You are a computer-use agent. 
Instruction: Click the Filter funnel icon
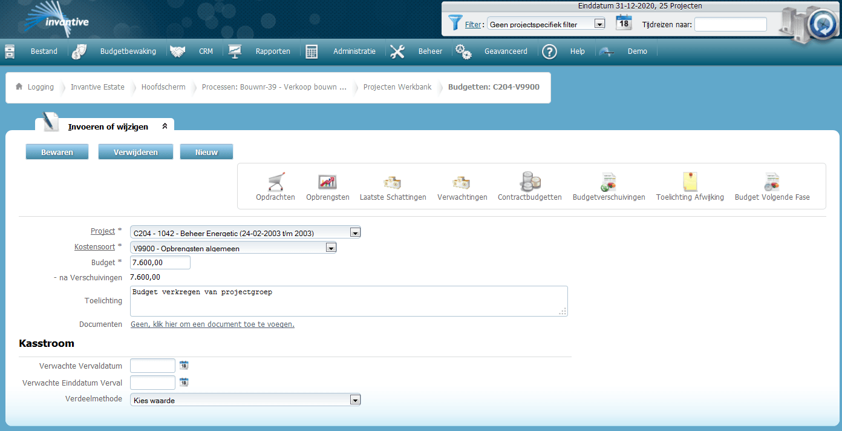[x=455, y=22]
